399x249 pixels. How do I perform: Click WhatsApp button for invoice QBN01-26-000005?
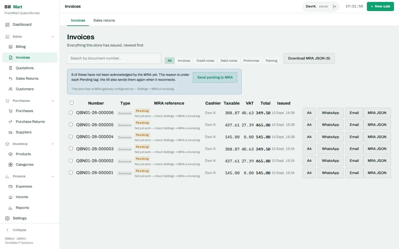[330, 125]
